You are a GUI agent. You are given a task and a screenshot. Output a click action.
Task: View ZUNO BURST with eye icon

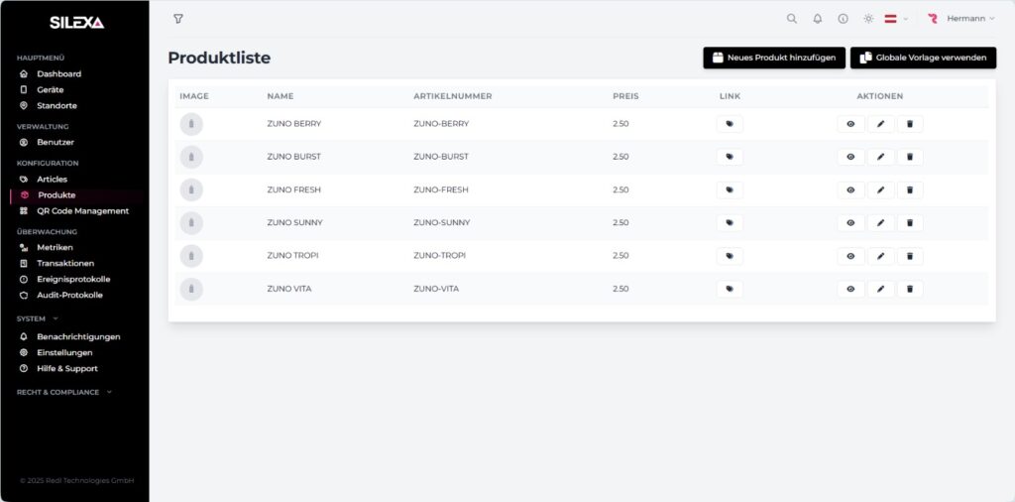[850, 157]
